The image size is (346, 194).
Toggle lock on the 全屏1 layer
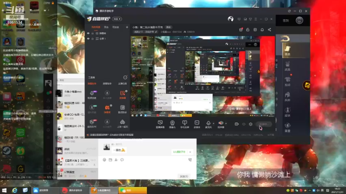click(x=93, y=38)
